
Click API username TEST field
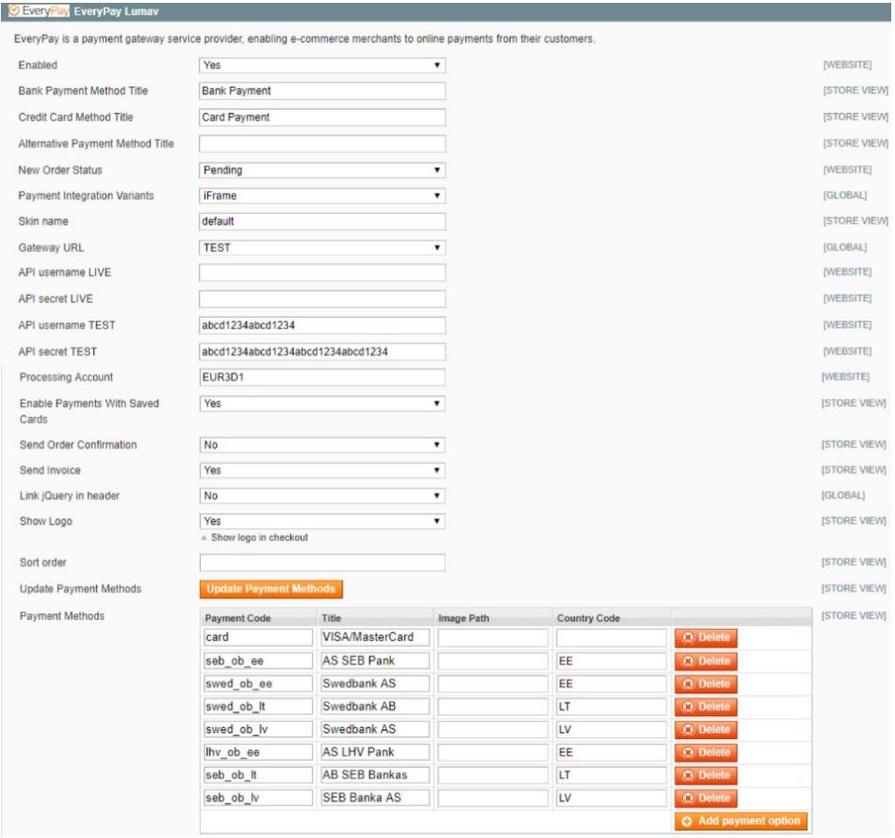tap(321, 325)
